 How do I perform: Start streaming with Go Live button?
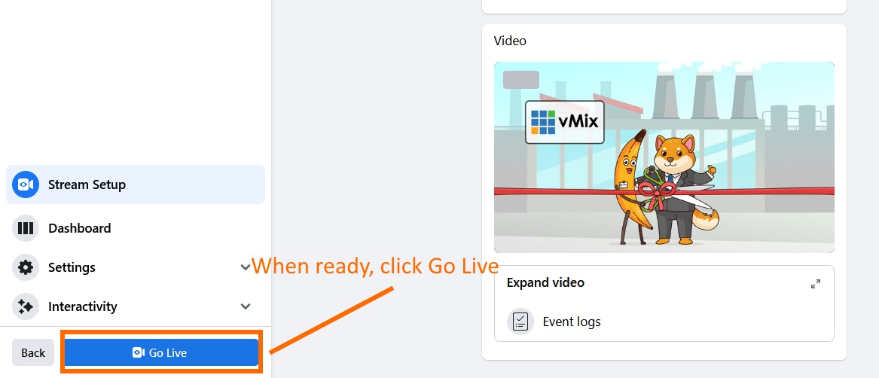tap(161, 352)
